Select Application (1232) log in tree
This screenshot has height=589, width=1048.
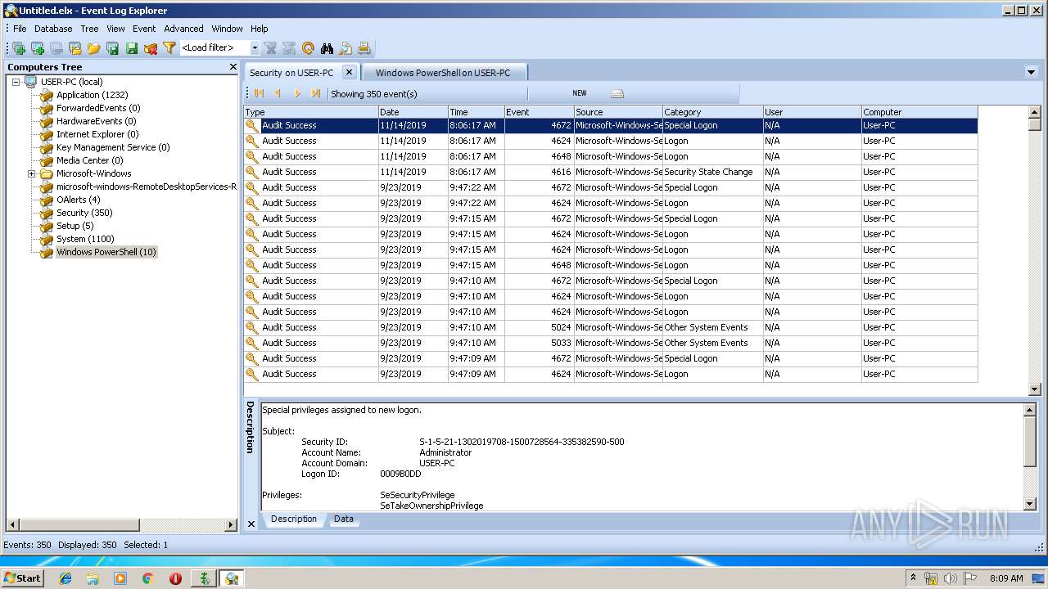coord(92,95)
